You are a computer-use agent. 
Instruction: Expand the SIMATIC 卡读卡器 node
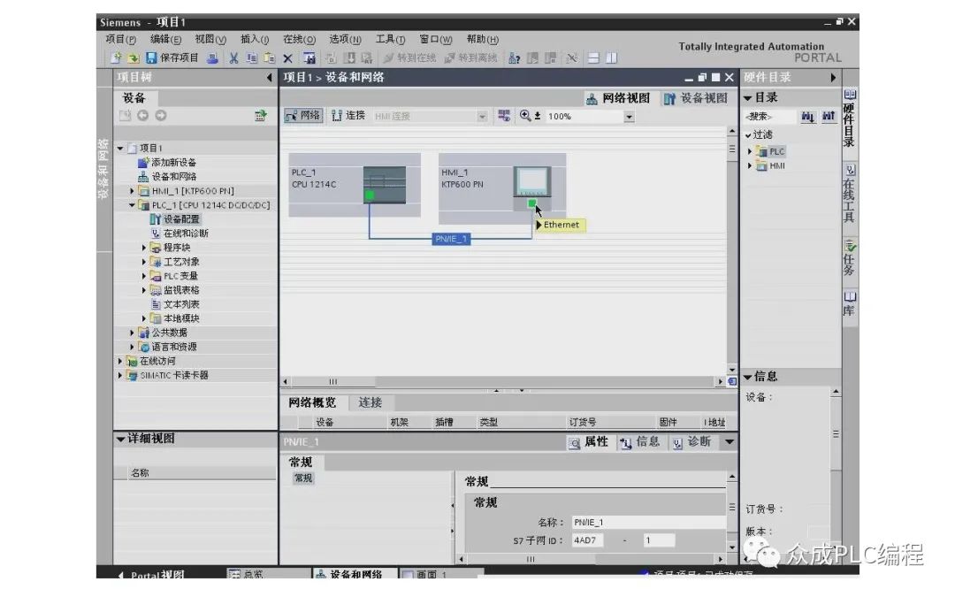(x=120, y=375)
